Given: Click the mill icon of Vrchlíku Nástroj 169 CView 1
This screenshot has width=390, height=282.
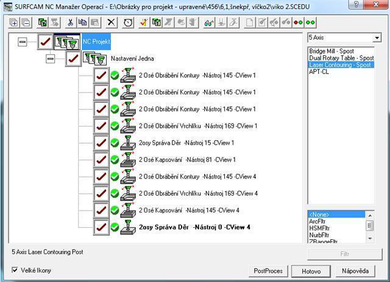Looking at the screenshot, I should pyautogui.click(x=128, y=126).
